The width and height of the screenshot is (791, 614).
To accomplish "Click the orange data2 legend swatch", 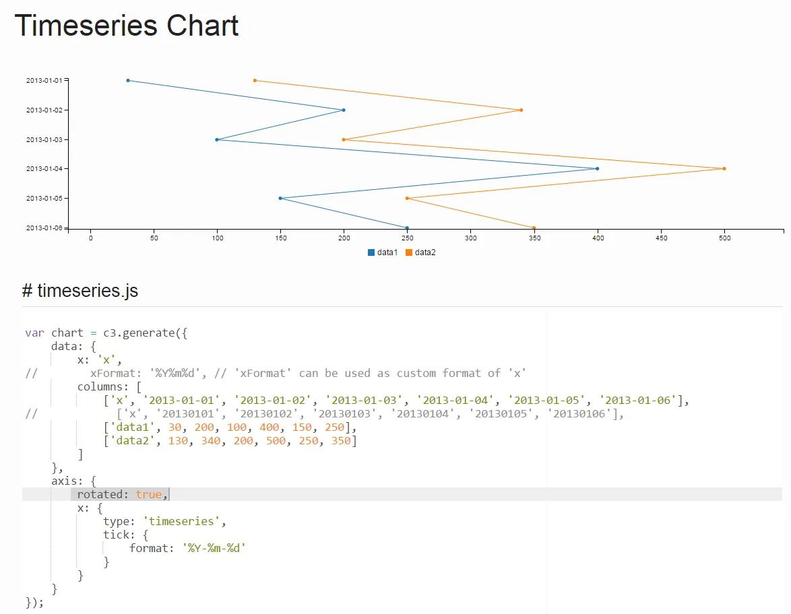I will (x=408, y=252).
